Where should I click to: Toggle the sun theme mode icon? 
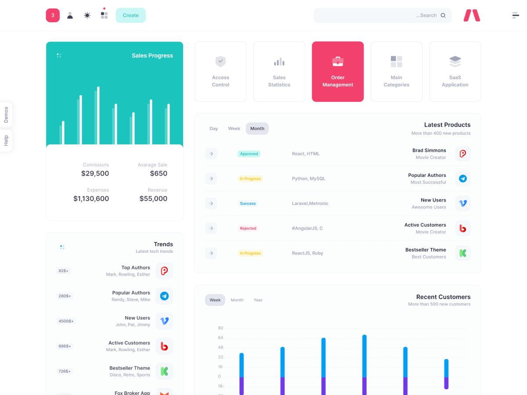click(87, 15)
